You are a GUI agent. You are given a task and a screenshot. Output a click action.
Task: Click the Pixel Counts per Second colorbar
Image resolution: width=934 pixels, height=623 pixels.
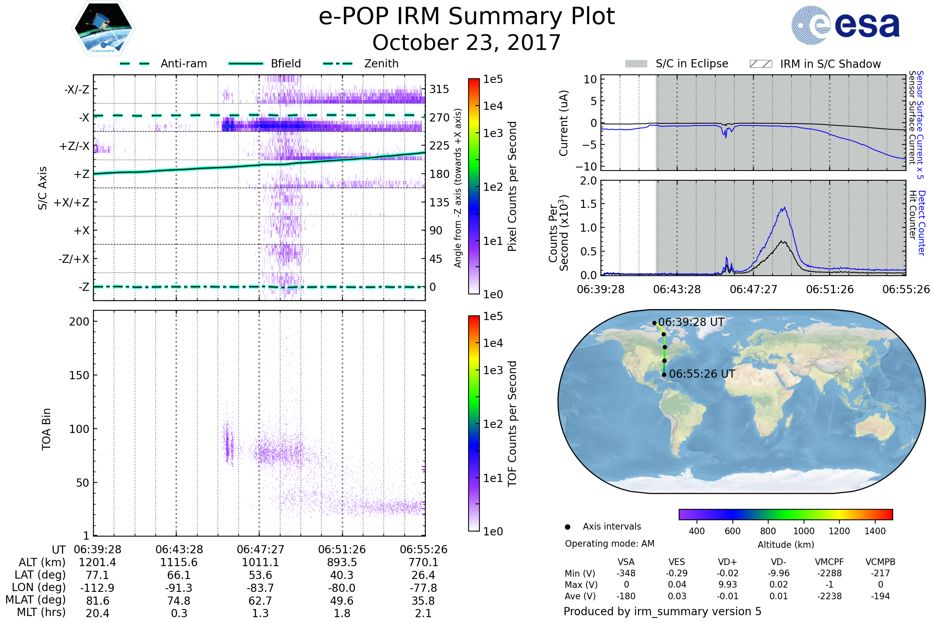[x=474, y=186]
